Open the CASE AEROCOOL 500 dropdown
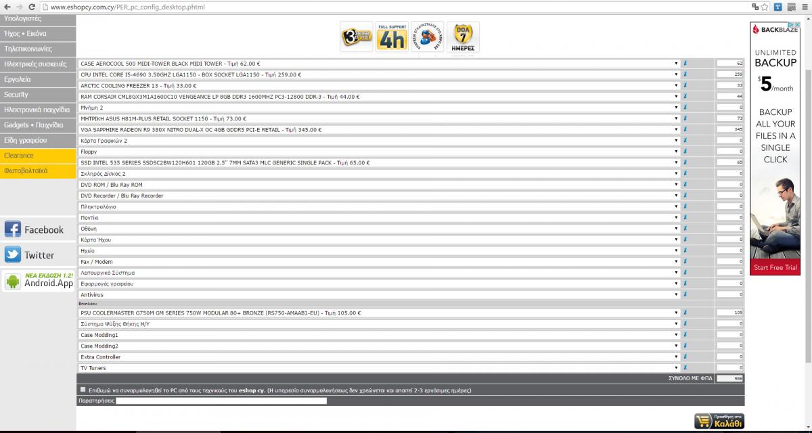The height and width of the screenshot is (433, 812). [x=379, y=64]
